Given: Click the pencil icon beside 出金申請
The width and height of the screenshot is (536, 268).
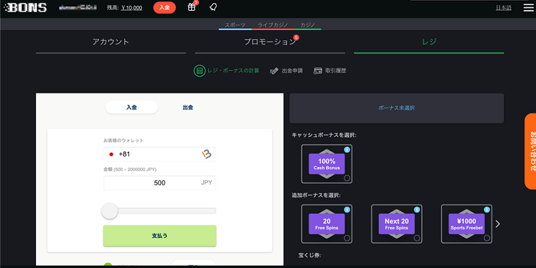Looking at the screenshot, I should (274, 71).
